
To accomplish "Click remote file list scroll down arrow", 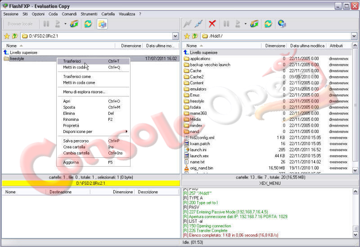I will [x=355, y=170].
